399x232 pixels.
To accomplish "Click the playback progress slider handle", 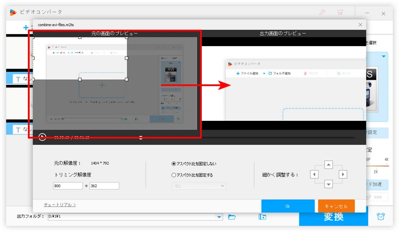I will 141,137.
